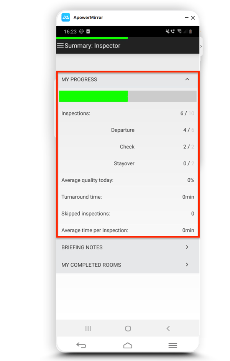
Task: Click the battery icon in the status bar
Action: 191,31
